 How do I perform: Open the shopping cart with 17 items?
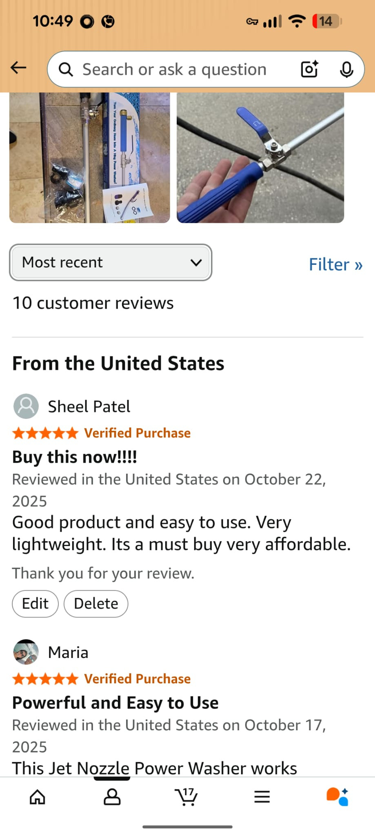[x=186, y=797]
